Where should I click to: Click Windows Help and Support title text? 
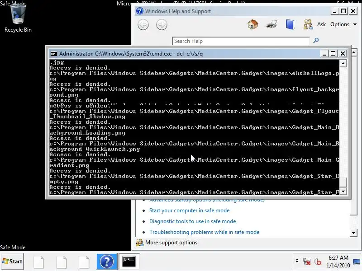click(x=178, y=11)
